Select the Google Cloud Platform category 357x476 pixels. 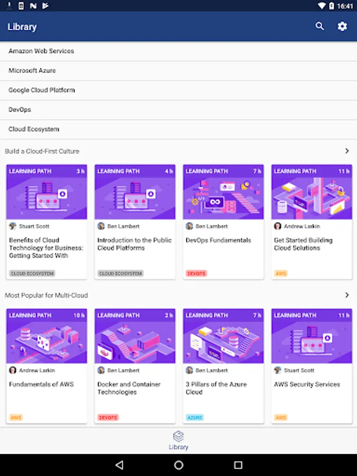pyautogui.click(x=179, y=90)
